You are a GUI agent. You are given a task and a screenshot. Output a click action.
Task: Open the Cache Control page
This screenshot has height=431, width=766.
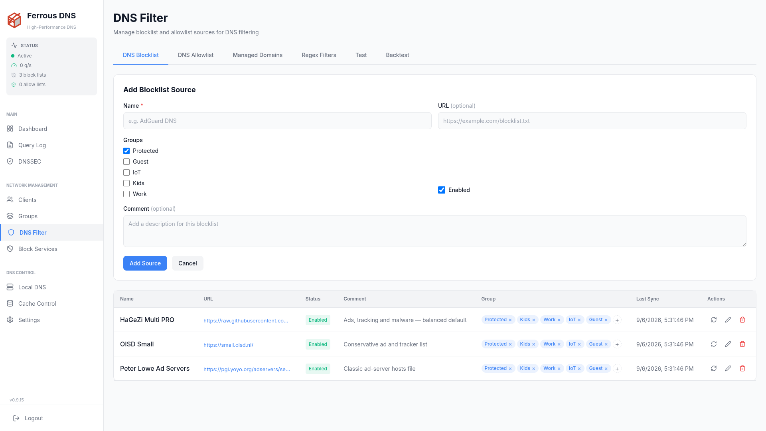click(51, 304)
